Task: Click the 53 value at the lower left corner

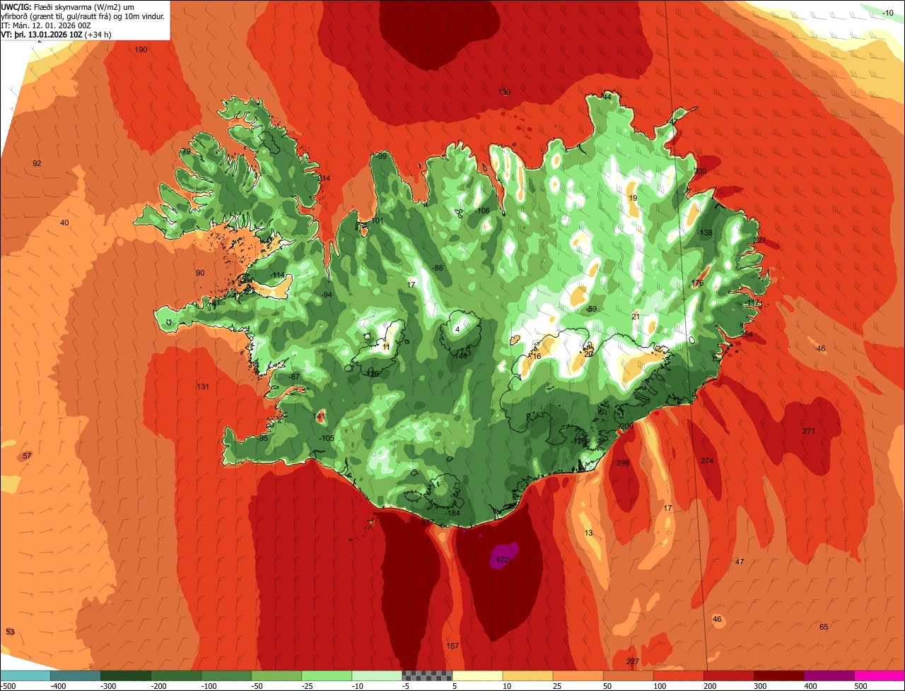Action: (x=10, y=632)
